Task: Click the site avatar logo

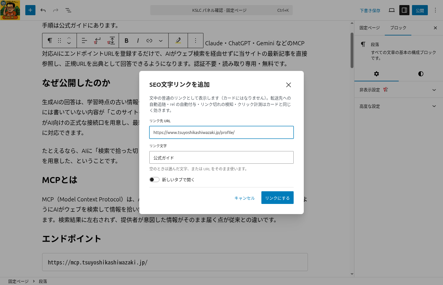Action: click(10, 10)
